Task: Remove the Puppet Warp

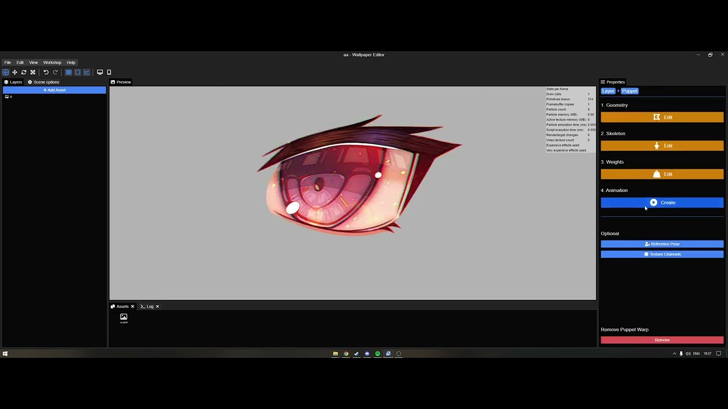Action: (x=662, y=340)
